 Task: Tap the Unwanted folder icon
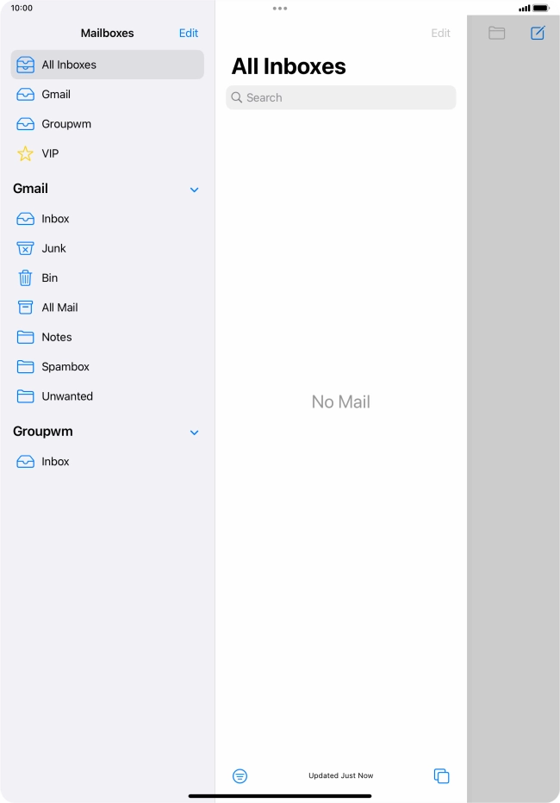[x=25, y=396]
